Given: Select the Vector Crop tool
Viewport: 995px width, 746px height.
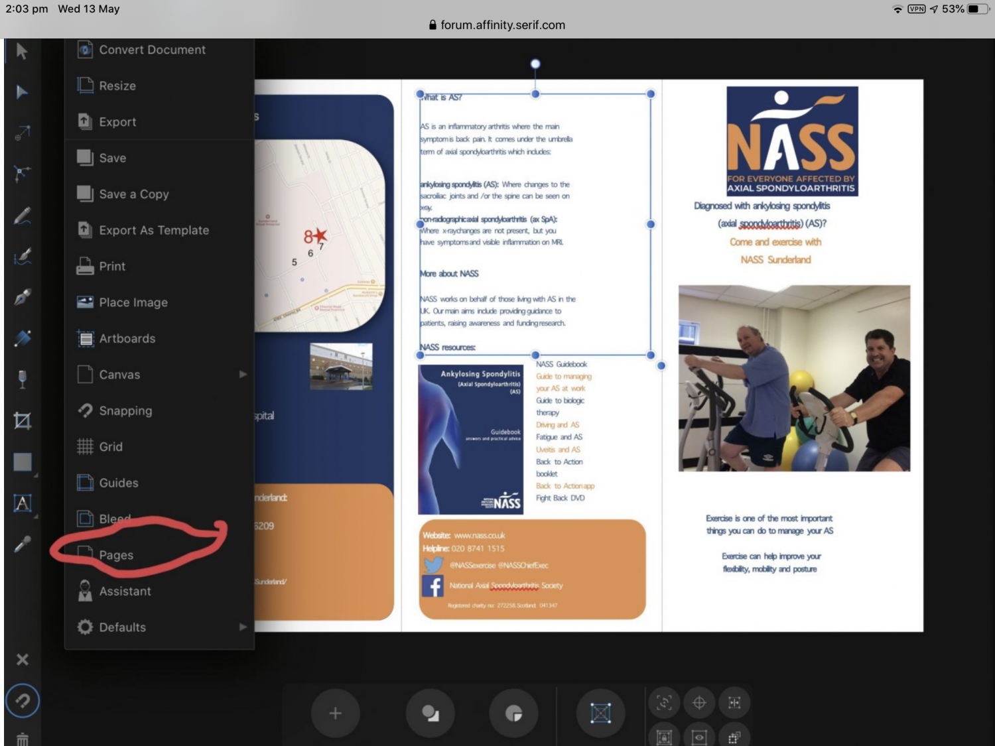Looking at the screenshot, I should (22, 420).
